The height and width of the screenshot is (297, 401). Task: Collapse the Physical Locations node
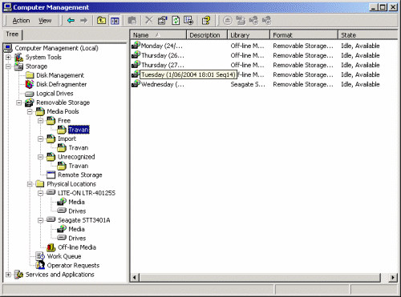point(30,184)
